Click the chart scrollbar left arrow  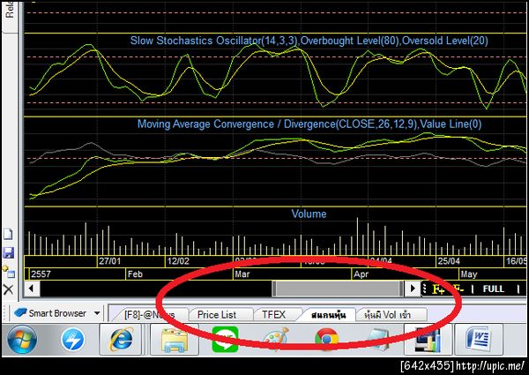(32, 289)
